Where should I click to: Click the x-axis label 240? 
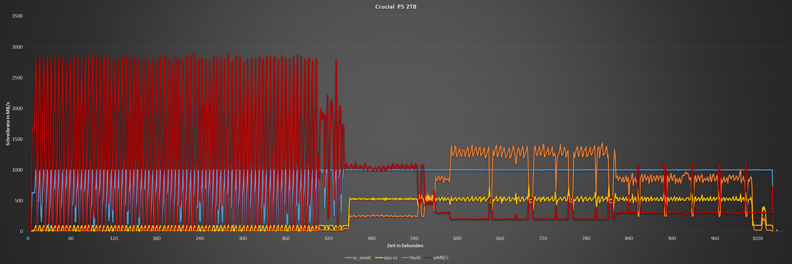pos(200,238)
